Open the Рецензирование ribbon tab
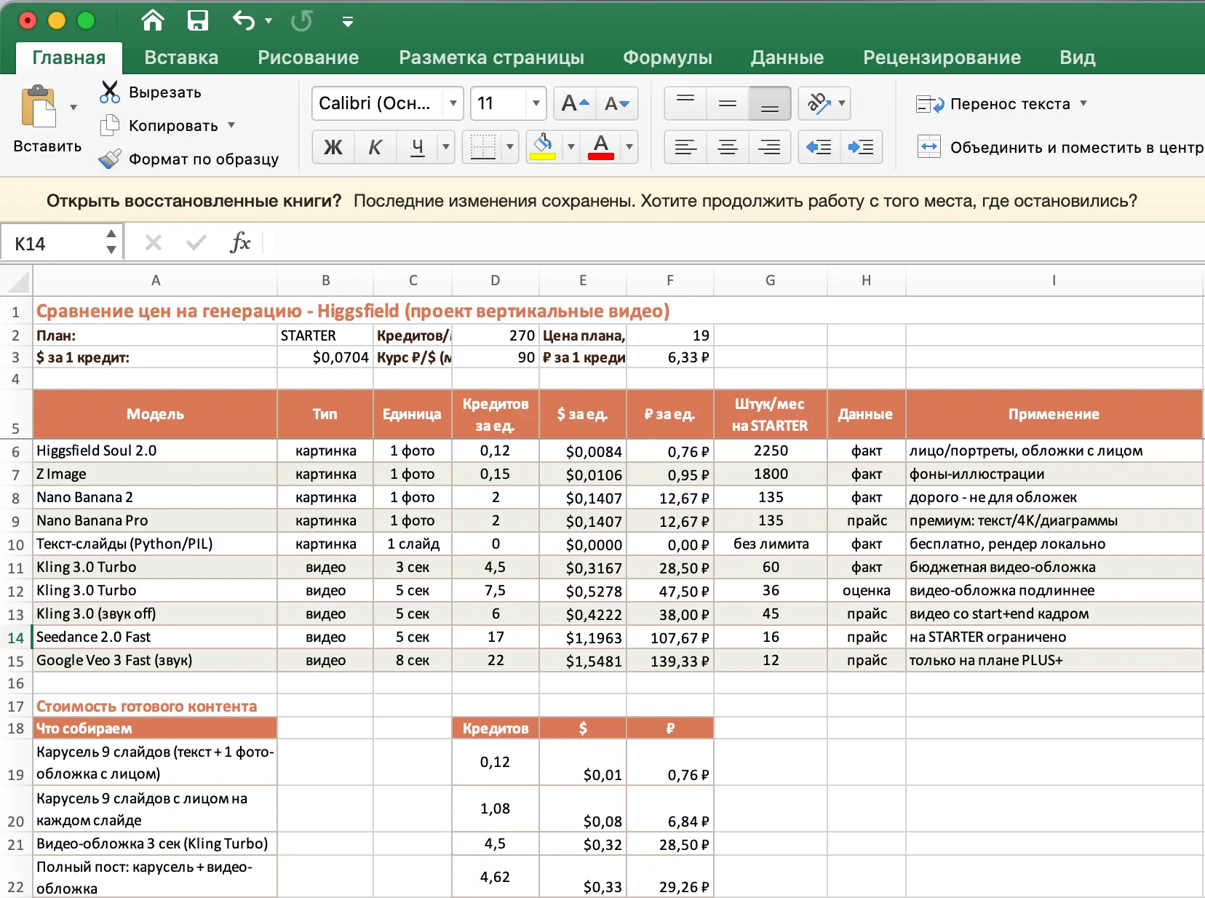The image size is (1205, 898). [x=942, y=57]
